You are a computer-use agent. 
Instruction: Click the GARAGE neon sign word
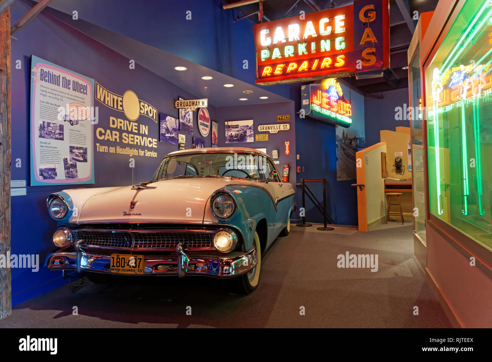[x=302, y=31]
